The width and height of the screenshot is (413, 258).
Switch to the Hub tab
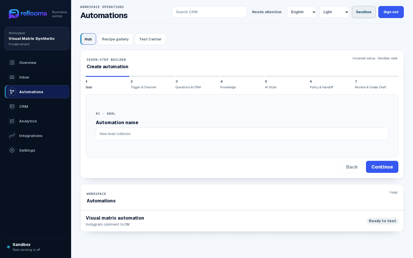click(x=88, y=39)
